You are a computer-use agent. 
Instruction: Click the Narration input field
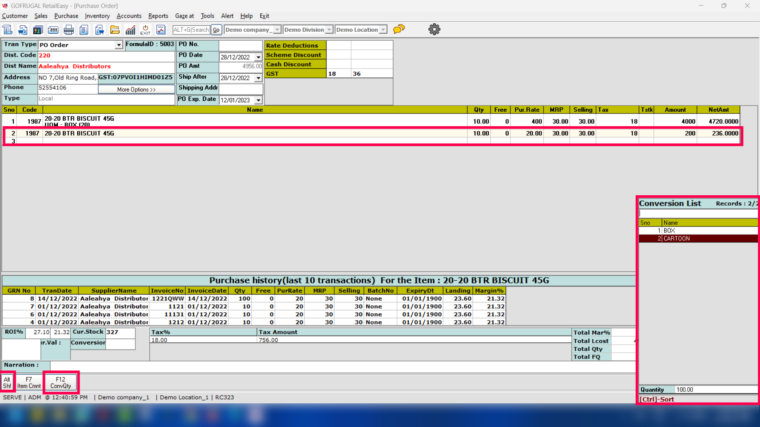click(340, 365)
